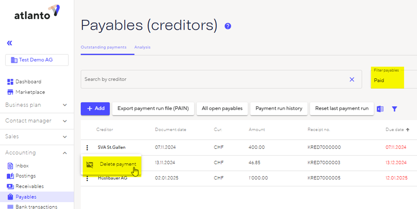Click the Add button
417x209 pixels.
(95, 109)
